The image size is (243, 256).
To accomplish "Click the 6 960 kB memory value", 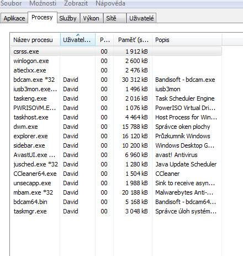I will [x=136, y=155].
